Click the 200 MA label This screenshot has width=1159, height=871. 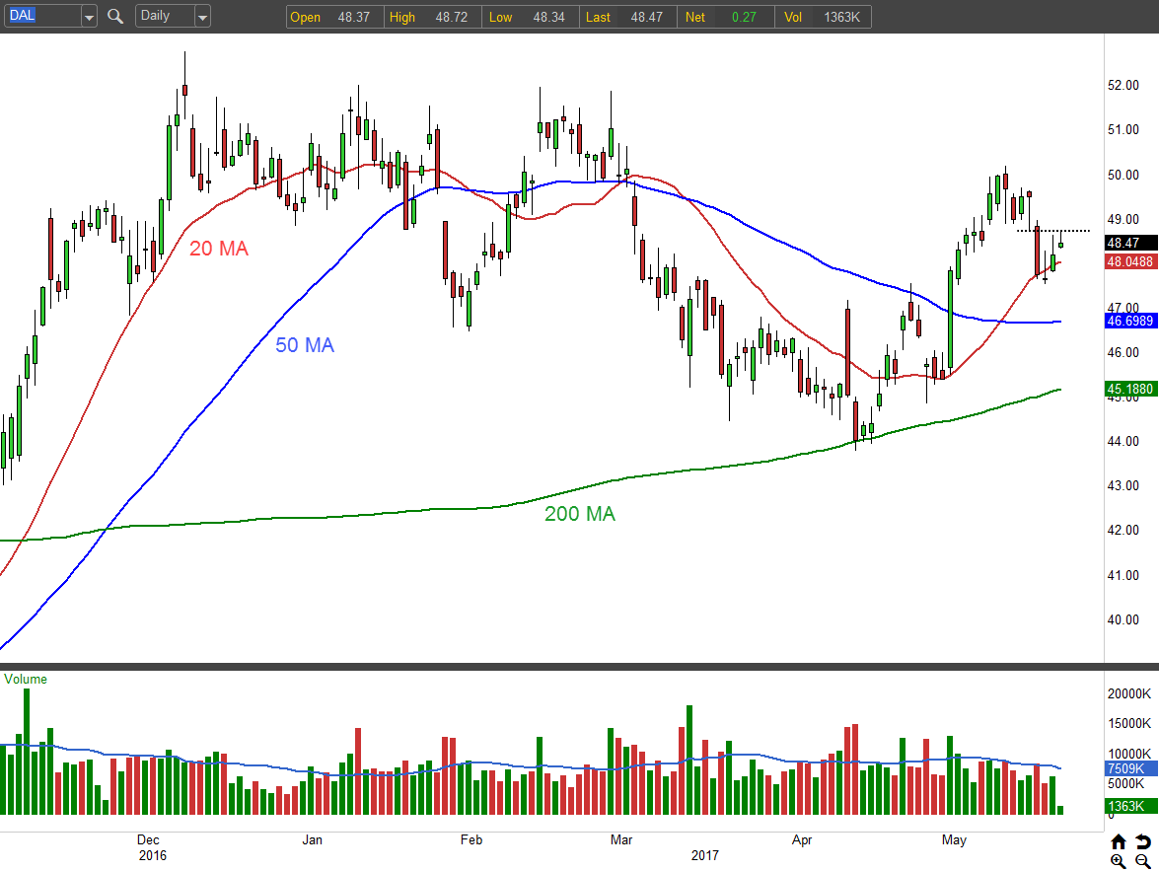[580, 514]
